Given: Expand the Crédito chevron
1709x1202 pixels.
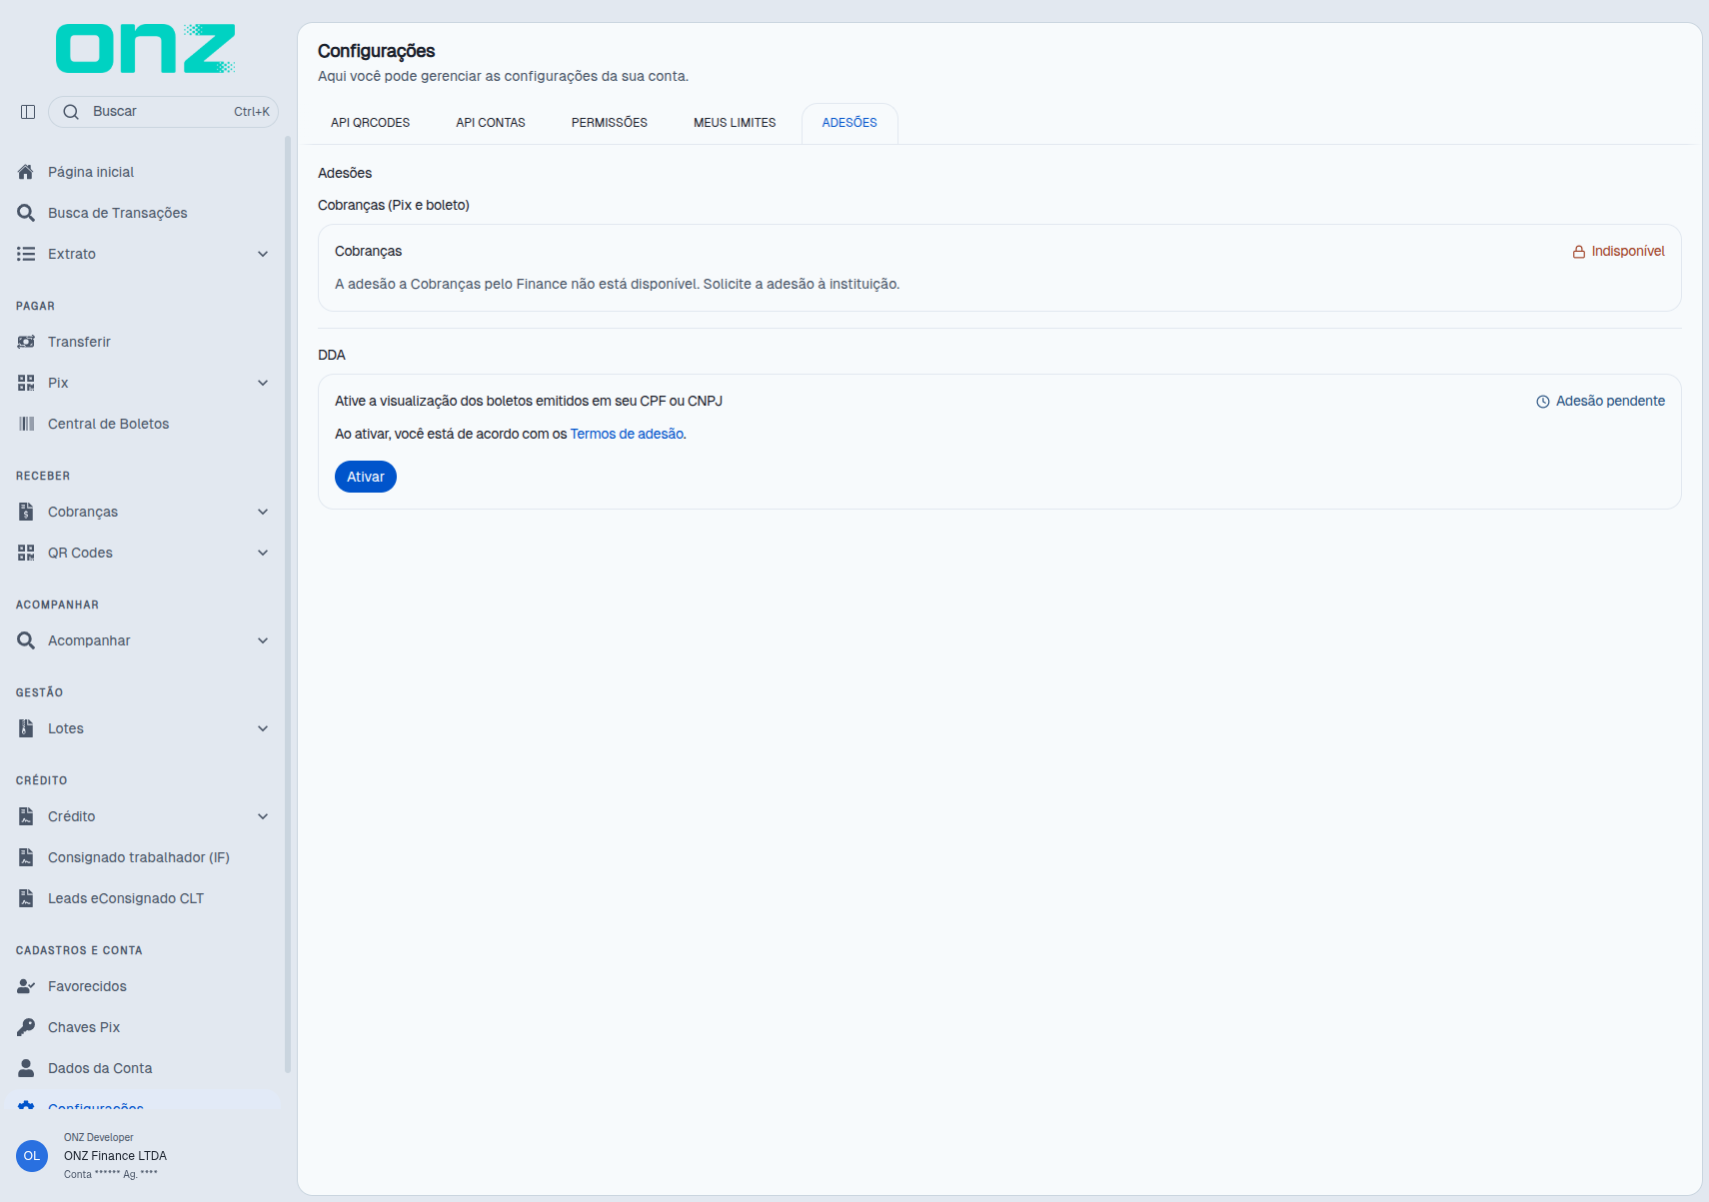Looking at the screenshot, I should point(263,816).
